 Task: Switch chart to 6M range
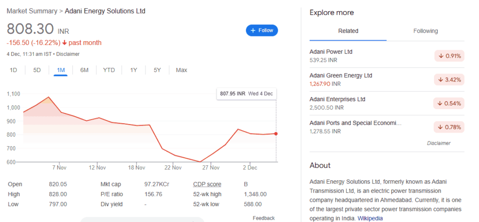[x=84, y=70]
